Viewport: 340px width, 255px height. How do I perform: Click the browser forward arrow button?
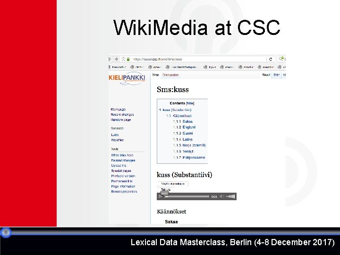[x=117, y=59]
